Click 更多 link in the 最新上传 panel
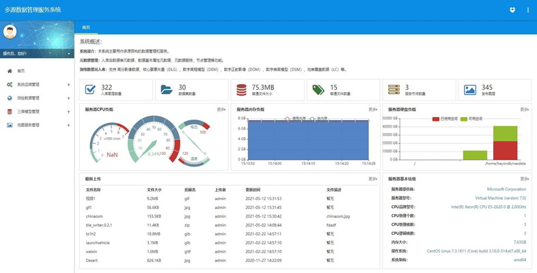This screenshot has width=537, height=273. (x=373, y=179)
